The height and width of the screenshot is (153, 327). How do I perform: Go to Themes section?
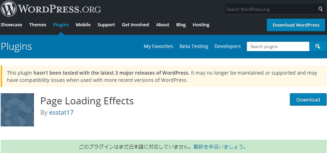[38, 25]
